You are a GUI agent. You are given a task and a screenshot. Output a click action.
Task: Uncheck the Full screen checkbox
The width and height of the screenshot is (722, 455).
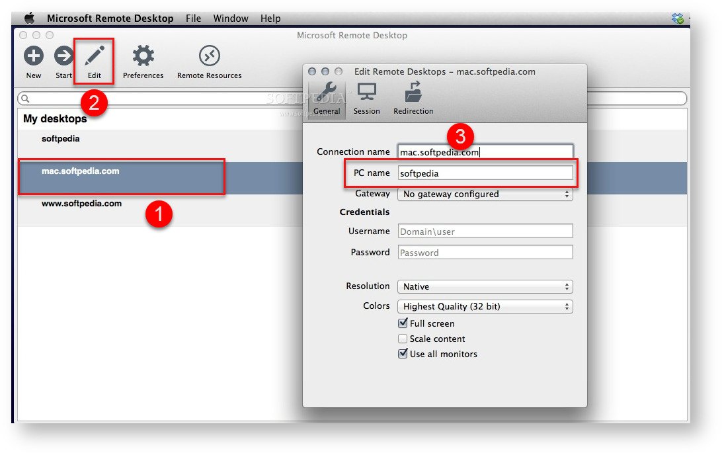[x=403, y=323]
